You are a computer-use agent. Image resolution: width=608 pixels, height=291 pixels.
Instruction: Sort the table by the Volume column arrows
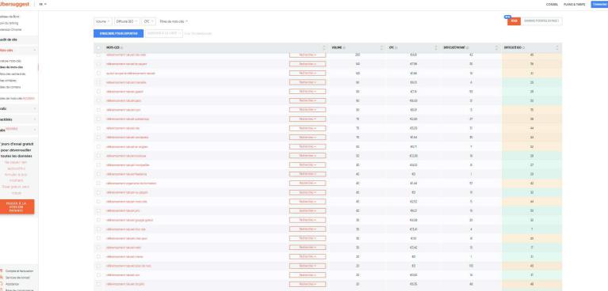tap(381, 47)
